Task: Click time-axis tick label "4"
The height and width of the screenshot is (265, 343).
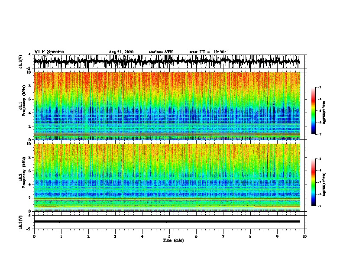Action: click(142, 236)
